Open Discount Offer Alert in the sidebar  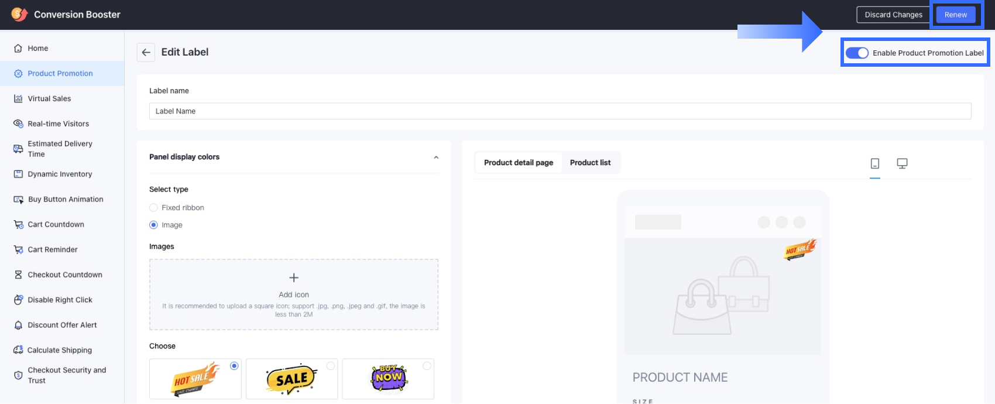click(62, 325)
